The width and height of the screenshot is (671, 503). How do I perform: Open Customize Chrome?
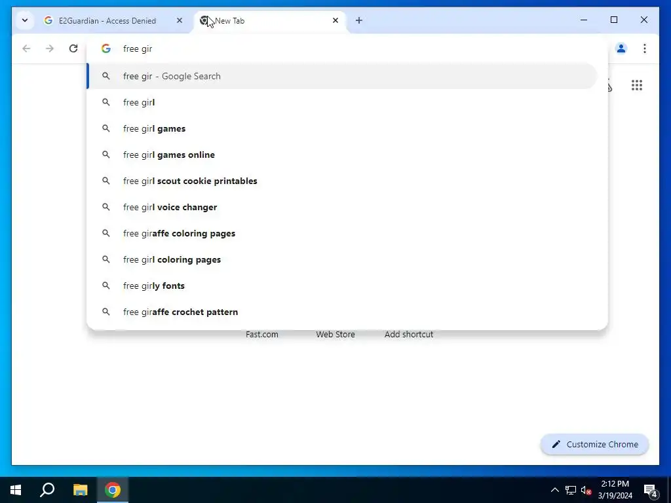(x=595, y=445)
